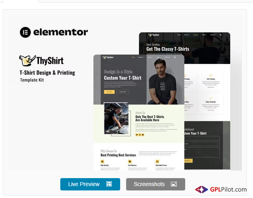Click the round Elementor logo icon

click(25, 32)
